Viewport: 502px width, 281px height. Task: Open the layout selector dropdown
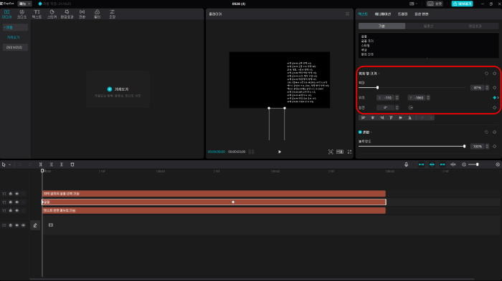pos(413,4)
